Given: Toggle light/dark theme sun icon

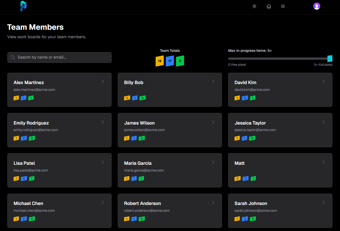Looking at the screenshot, I should 254,6.
